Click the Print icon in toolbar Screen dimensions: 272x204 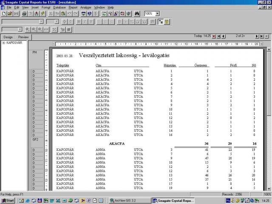click(x=24, y=14)
